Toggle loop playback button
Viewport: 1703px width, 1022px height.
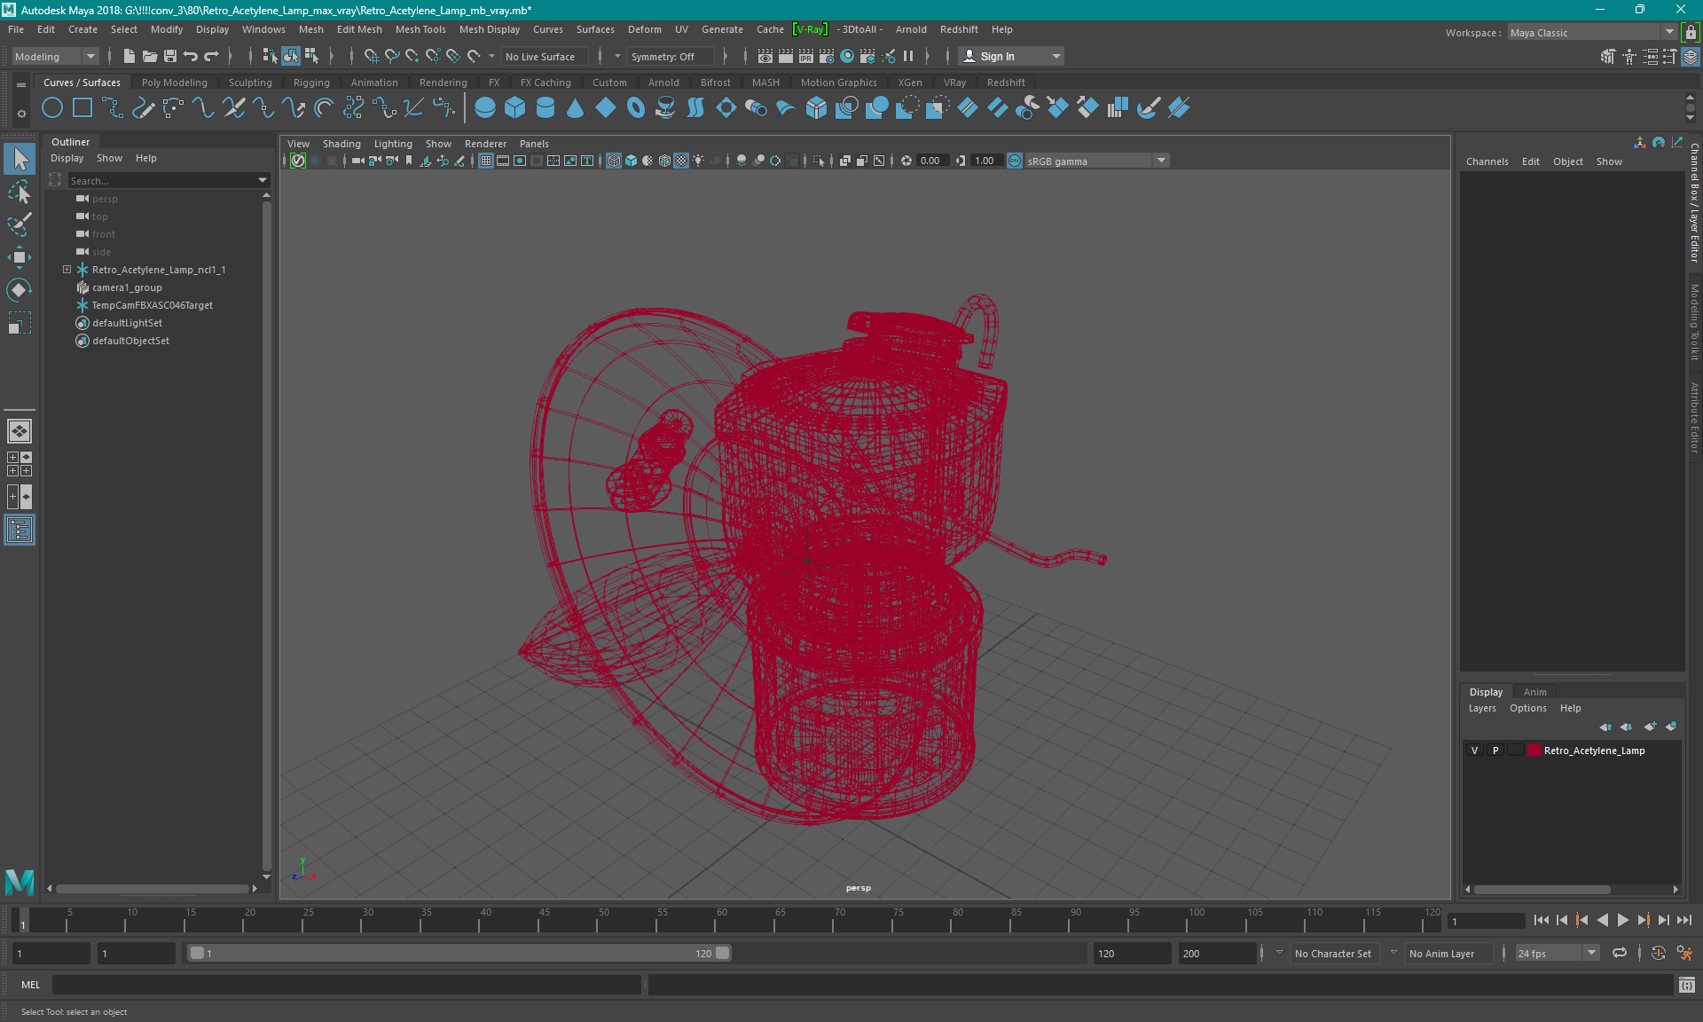pos(1620,954)
